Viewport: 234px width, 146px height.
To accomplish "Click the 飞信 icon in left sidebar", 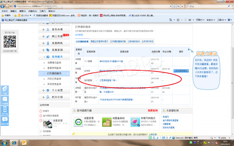I will [x=5, y=89].
